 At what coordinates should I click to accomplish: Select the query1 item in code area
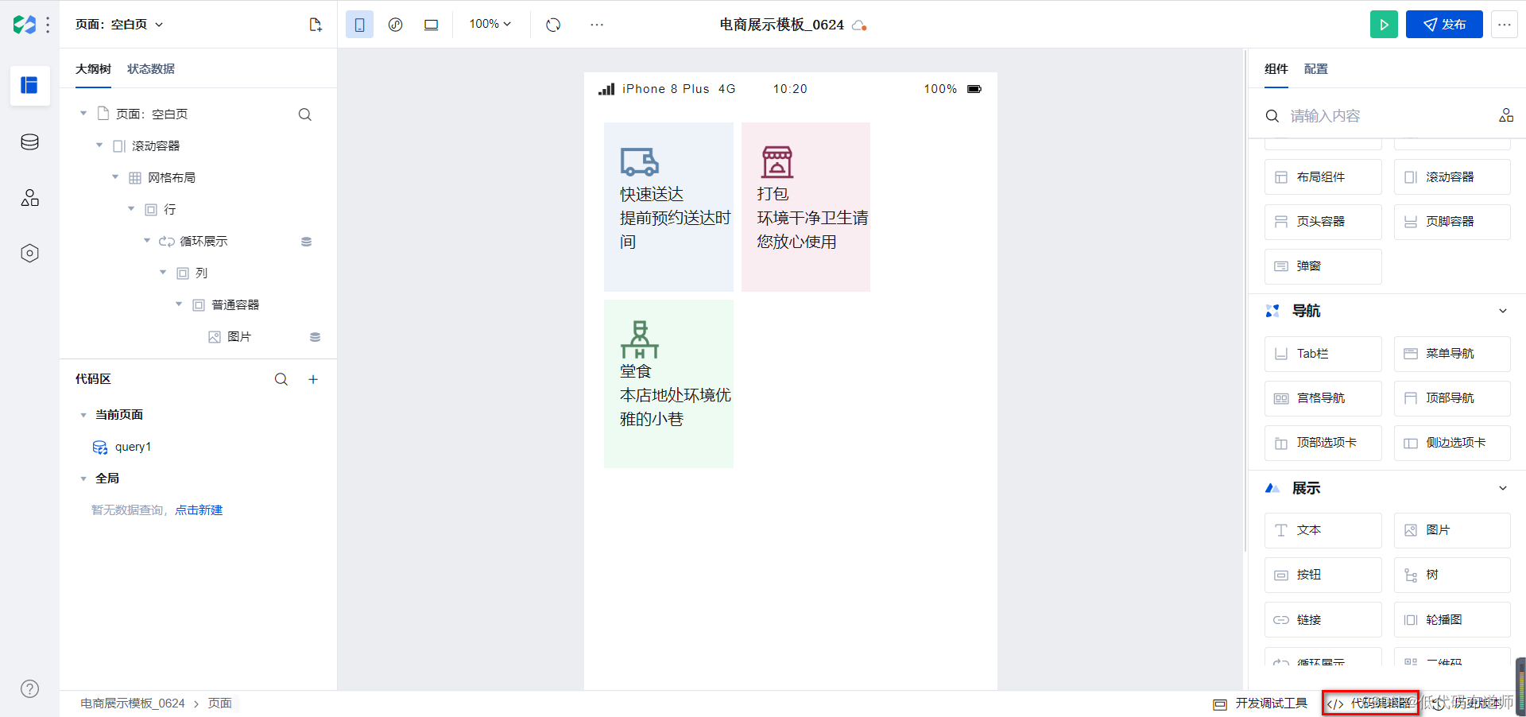(133, 447)
